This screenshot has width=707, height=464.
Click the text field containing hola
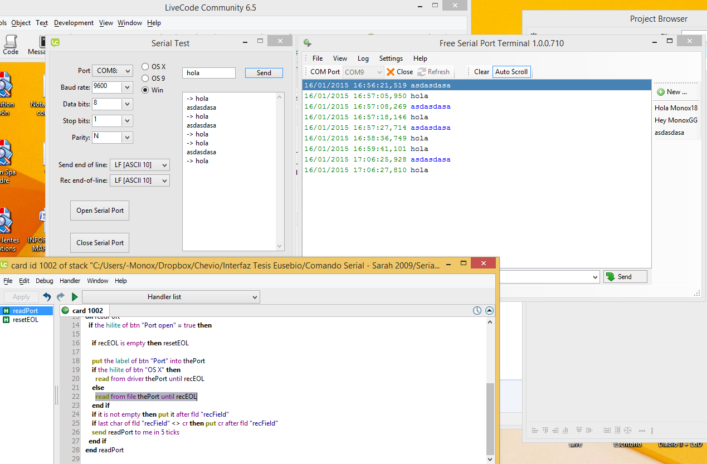pos(208,73)
